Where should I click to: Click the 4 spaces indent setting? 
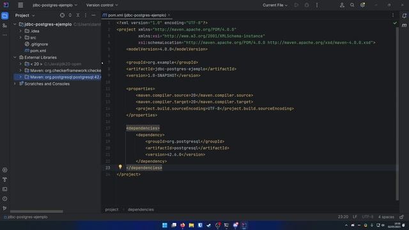pyautogui.click(x=386, y=217)
